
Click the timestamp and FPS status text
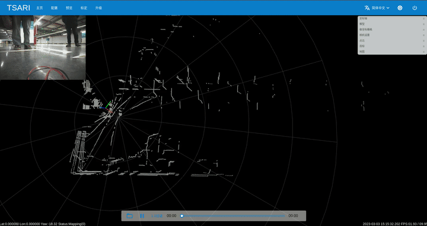click(394, 224)
